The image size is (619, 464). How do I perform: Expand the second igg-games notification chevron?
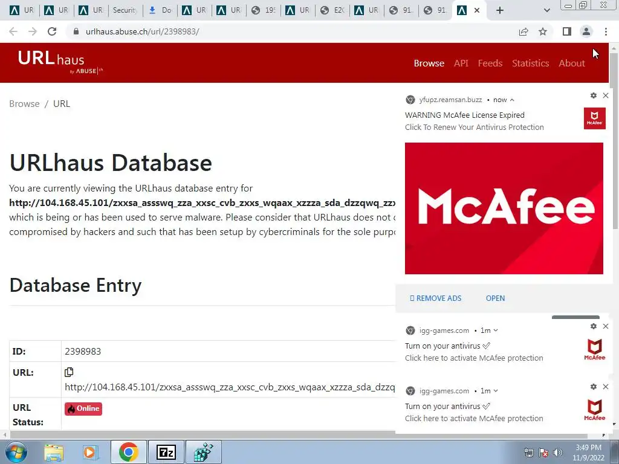(496, 391)
